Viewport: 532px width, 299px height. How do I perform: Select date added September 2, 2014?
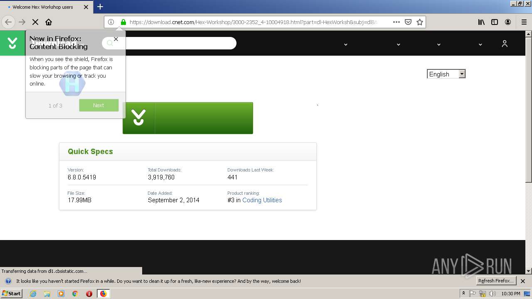click(x=174, y=200)
